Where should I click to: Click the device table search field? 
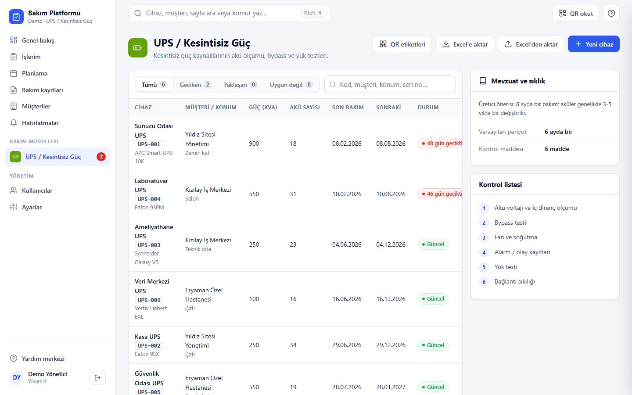coord(390,84)
